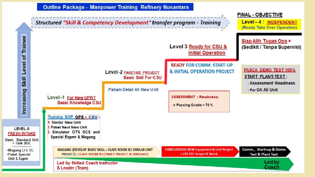The width and height of the screenshot is (315, 177).
Task: Click 'Basic Standard Unit' text
Action: (22, 140)
